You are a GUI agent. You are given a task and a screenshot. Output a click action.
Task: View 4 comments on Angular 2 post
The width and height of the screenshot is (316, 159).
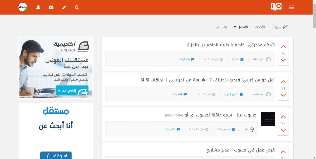(179, 94)
